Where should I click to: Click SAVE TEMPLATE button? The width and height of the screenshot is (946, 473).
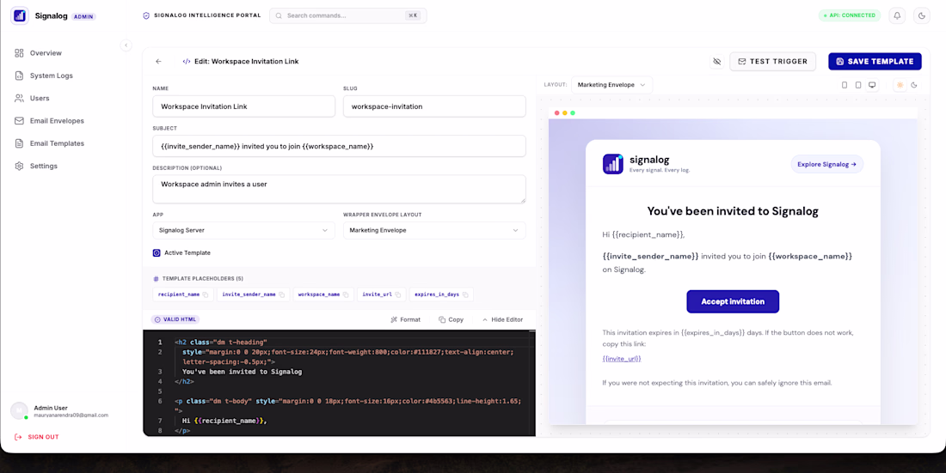click(875, 62)
